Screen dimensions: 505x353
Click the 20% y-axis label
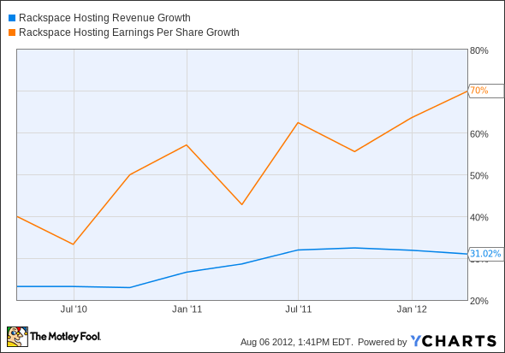click(x=479, y=301)
